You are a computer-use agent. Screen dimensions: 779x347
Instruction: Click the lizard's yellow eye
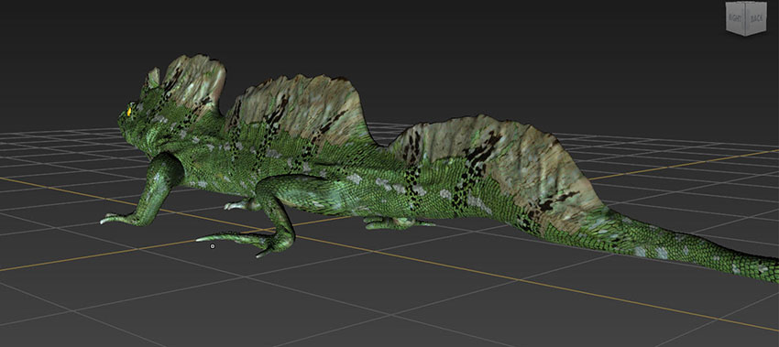pyautogui.click(x=130, y=112)
